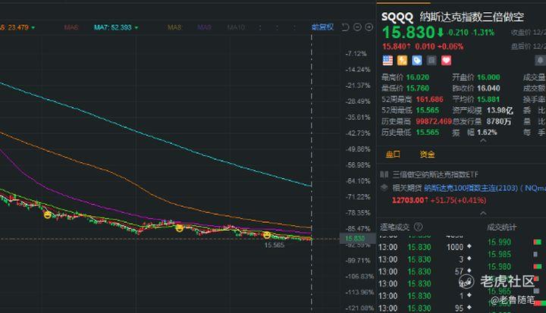Click the red heart favorite icon
The width and height of the screenshot is (546, 313).
[447, 61]
